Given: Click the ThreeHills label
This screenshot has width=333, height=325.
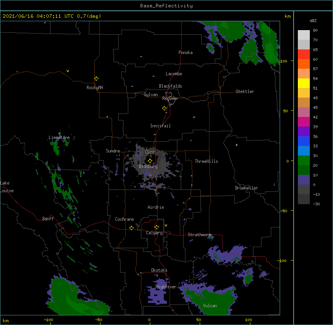Looking at the screenshot, I should pyautogui.click(x=207, y=161).
